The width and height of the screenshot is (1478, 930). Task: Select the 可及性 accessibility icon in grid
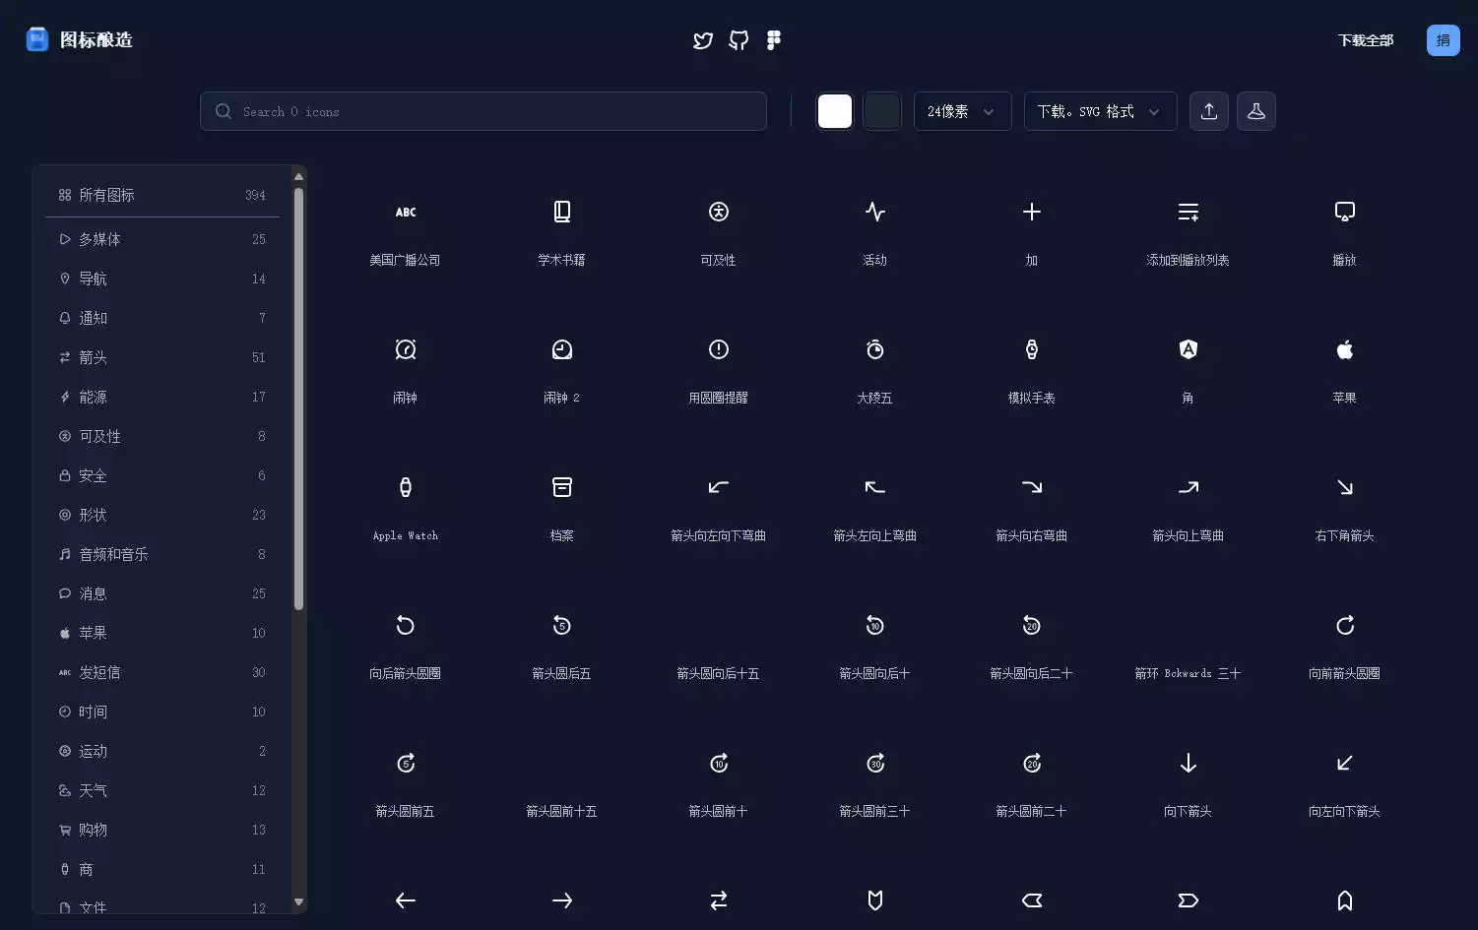[x=719, y=212]
